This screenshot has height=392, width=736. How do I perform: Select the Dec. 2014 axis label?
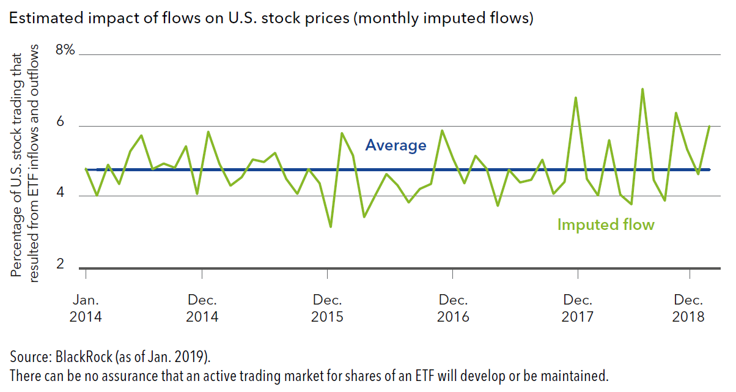click(x=202, y=309)
